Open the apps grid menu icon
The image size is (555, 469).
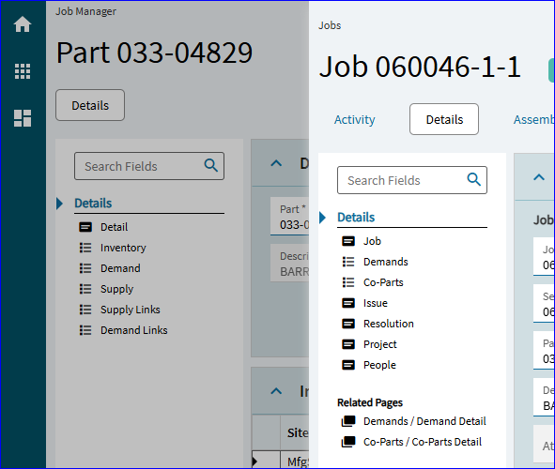[23, 71]
